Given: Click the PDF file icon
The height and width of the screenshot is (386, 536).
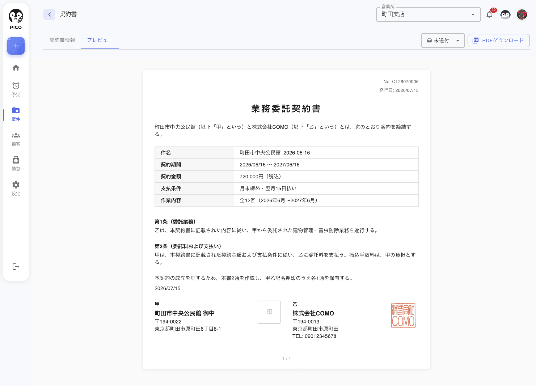Looking at the screenshot, I should [476, 41].
